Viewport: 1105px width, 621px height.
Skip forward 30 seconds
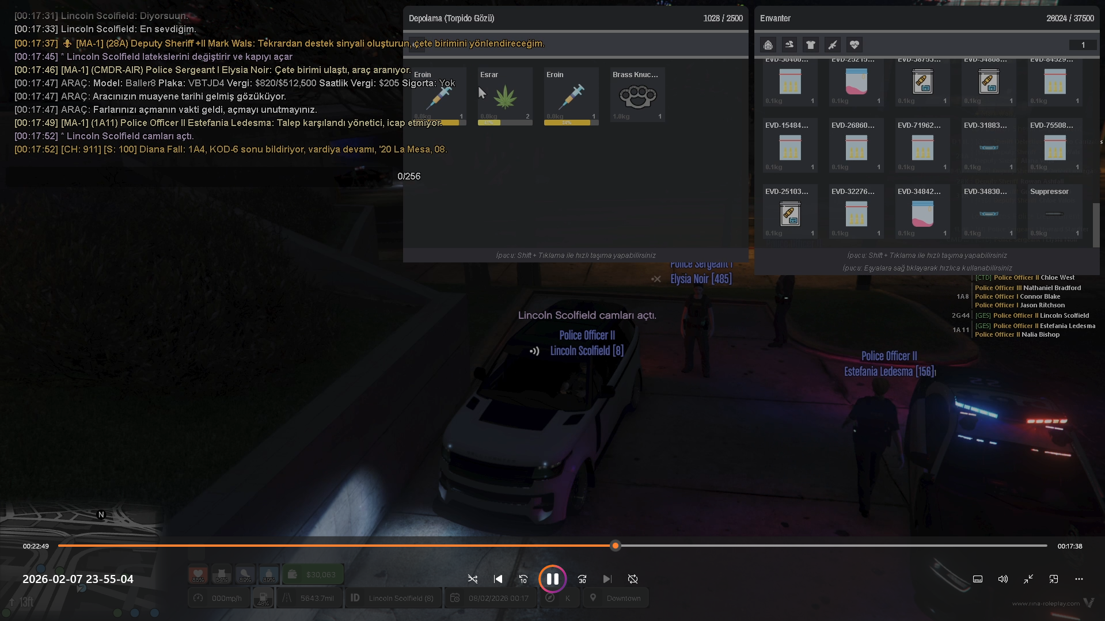click(582, 579)
